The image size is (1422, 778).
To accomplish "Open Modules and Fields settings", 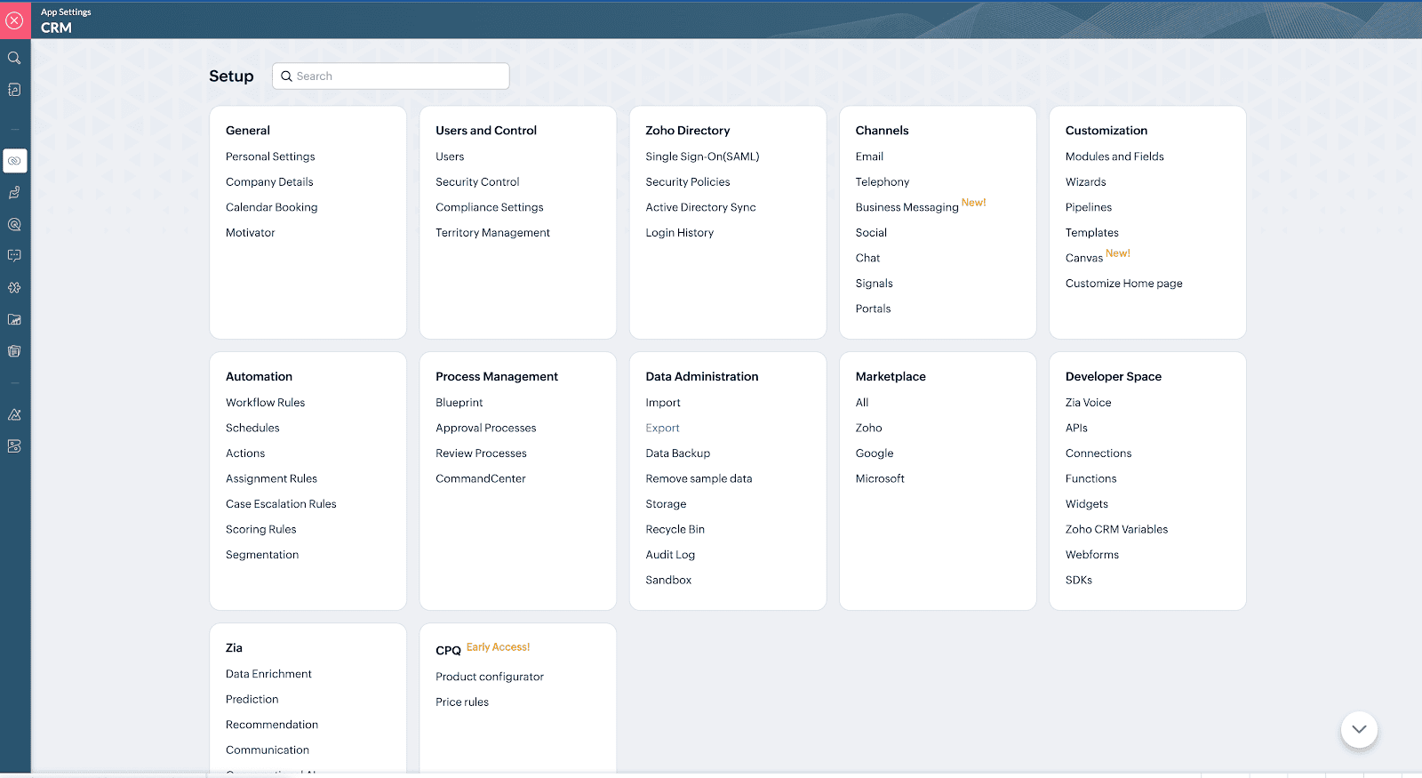I will pyautogui.click(x=1114, y=156).
